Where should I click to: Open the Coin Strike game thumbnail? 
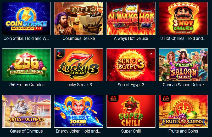pos(26,18)
